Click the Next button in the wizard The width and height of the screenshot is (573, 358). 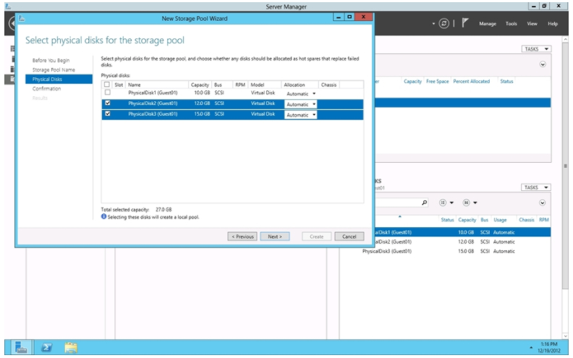pos(275,236)
